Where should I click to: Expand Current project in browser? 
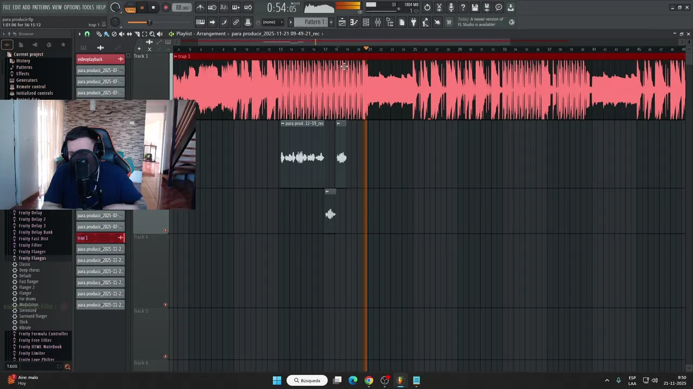pyautogui.click(x=28, y=54)
